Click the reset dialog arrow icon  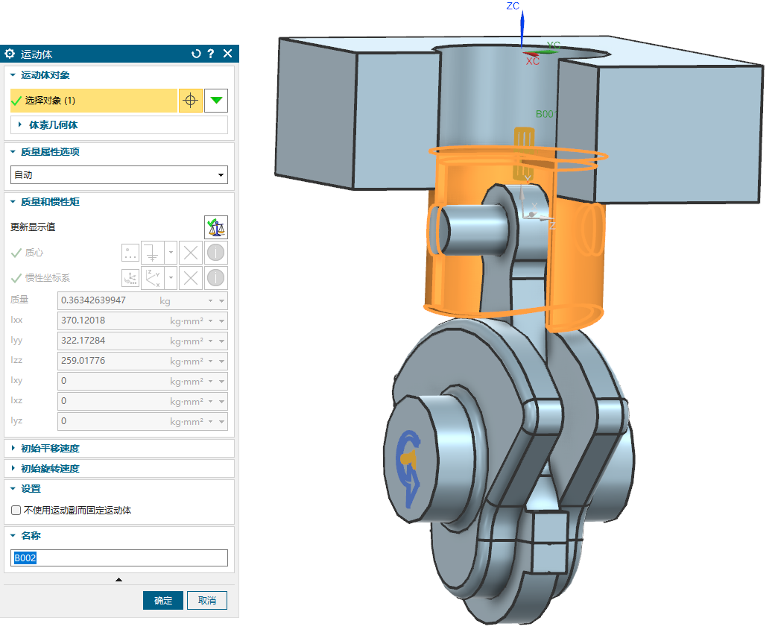tap(196, 54)
